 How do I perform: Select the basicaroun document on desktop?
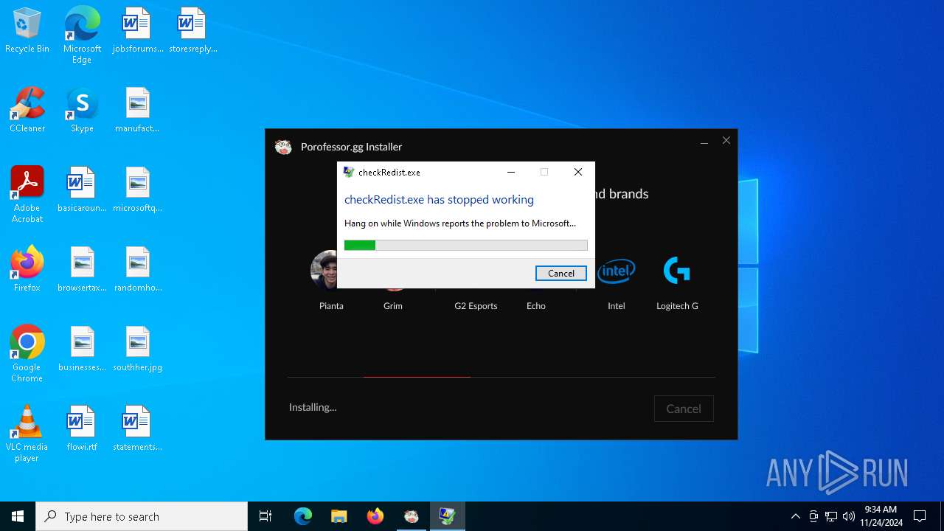[82, 190]
